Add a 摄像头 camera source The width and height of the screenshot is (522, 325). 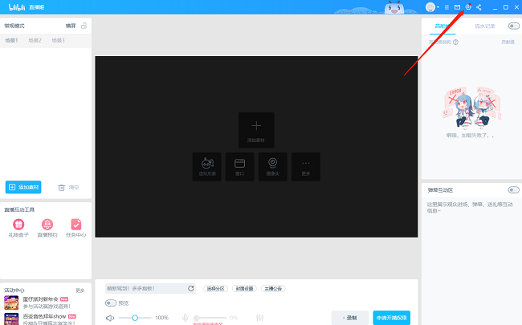coord(273,167)
